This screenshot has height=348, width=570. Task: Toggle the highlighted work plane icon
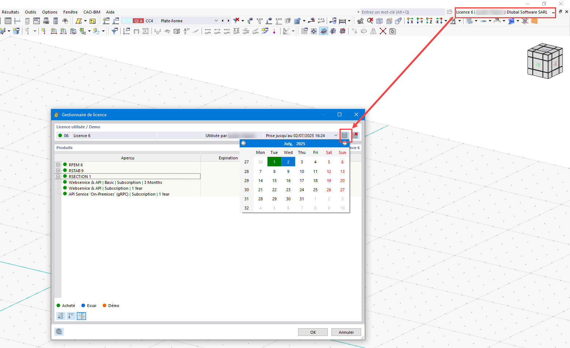(323, 31)
